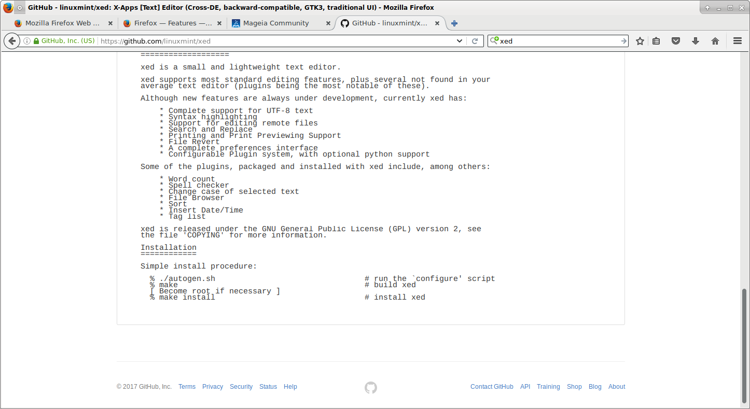Open the Blog footer link
The image size is (750, 409).
(595, 387)
